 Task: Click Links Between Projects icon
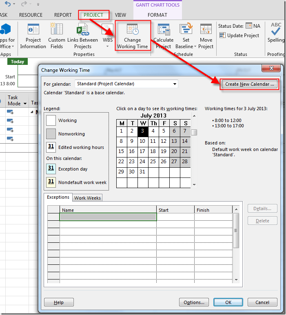click(83, 30)
